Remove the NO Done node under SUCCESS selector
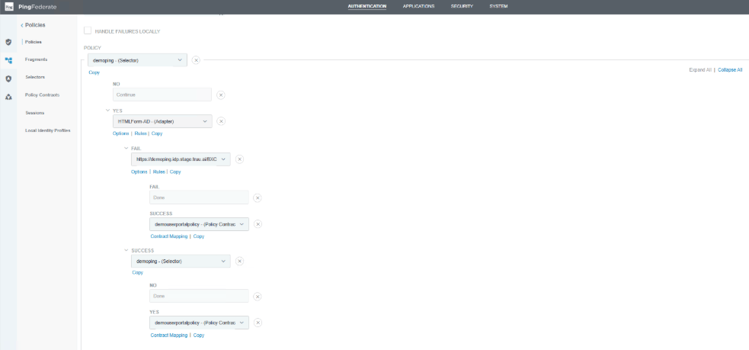 click(257, 297)
